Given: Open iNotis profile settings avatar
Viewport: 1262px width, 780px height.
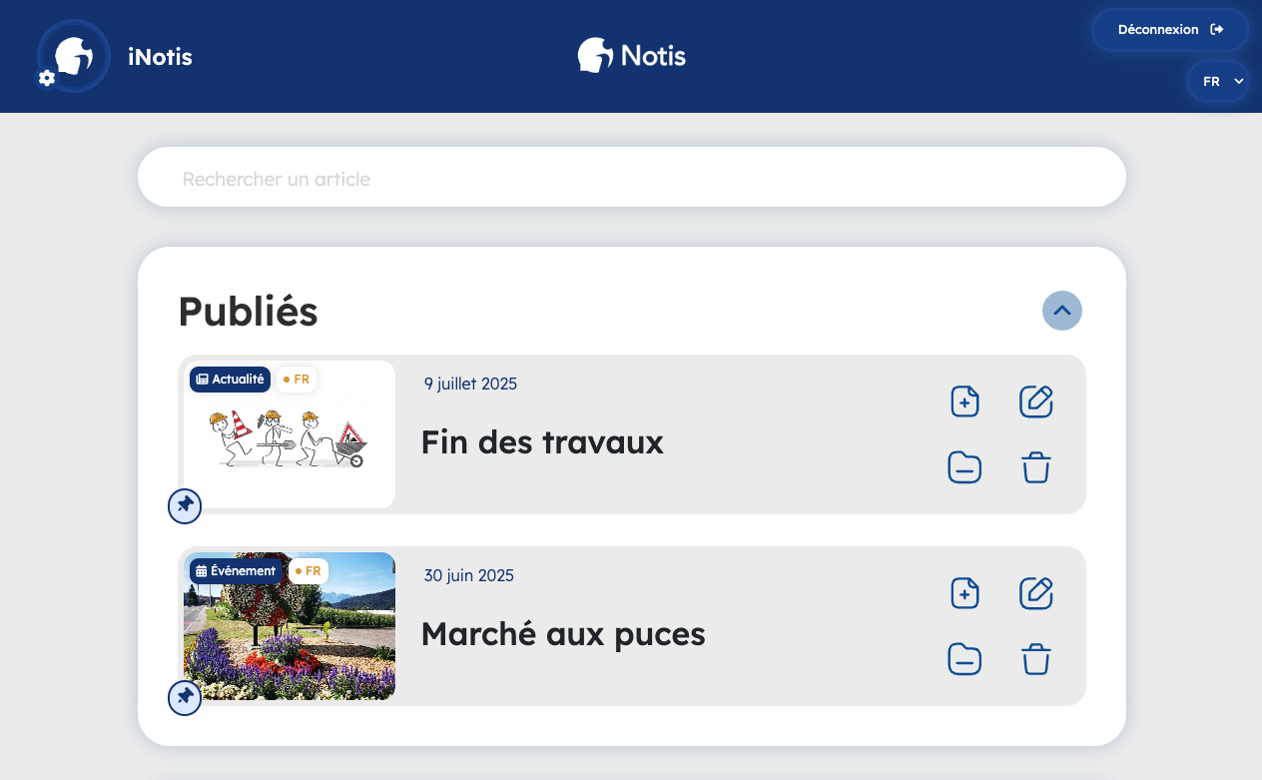Looking at the screenshot, I should tap(73, 57).
